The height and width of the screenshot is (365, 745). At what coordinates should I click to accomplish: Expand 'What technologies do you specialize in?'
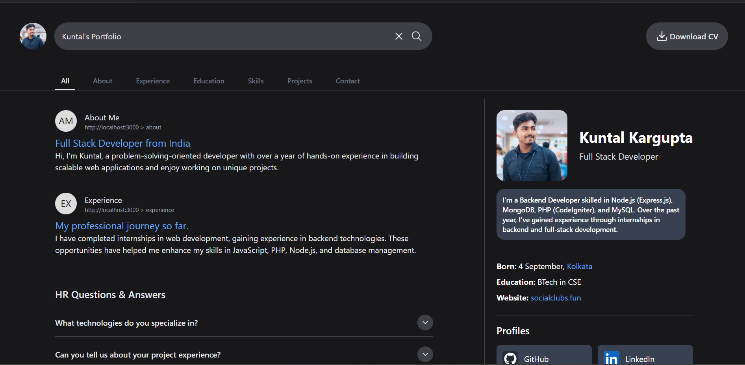(x=425, y=323)
